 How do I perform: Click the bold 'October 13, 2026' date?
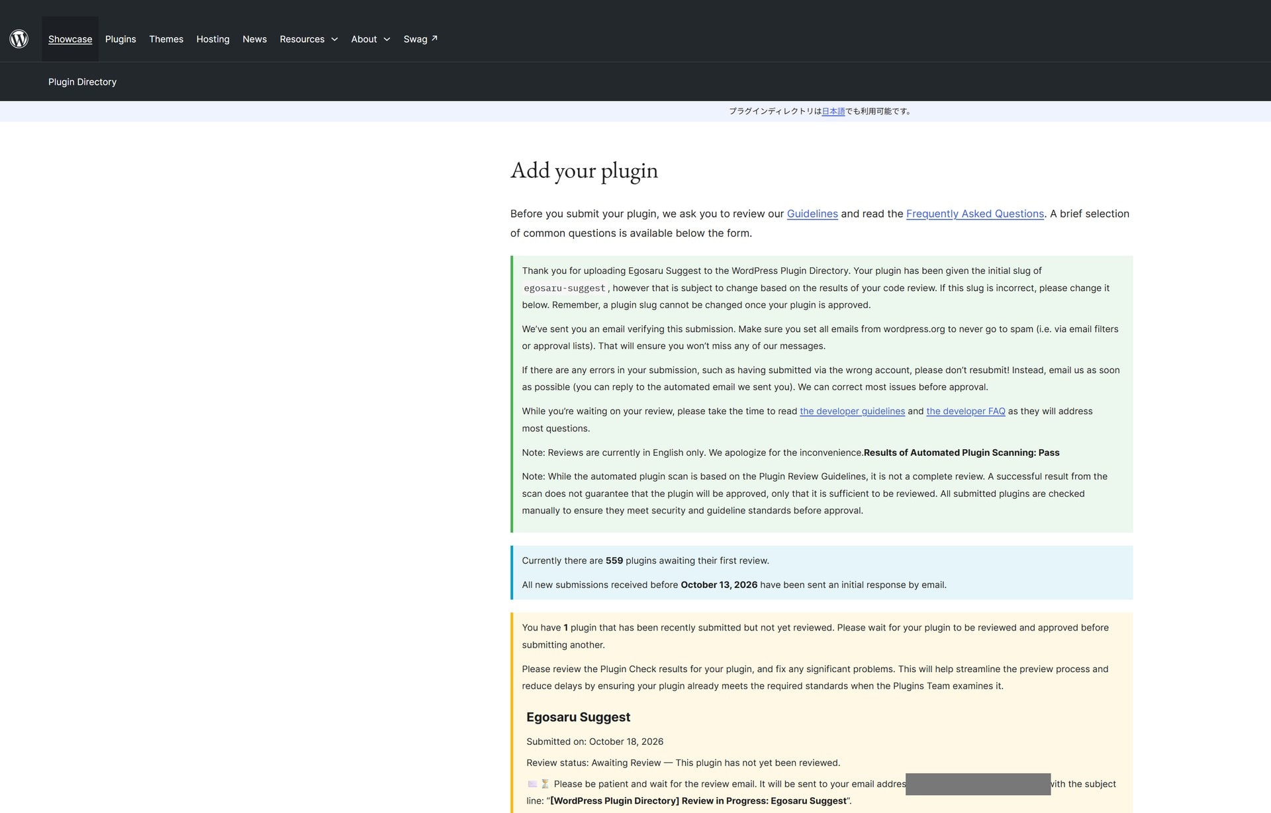point(719,585)
